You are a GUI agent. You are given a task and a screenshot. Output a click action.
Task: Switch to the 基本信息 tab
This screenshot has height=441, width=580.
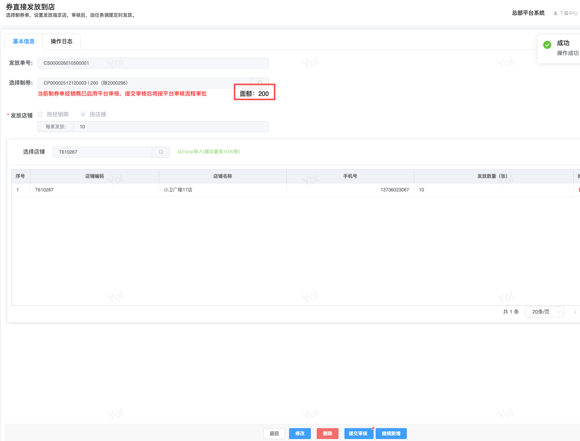[x=24, y=41]
